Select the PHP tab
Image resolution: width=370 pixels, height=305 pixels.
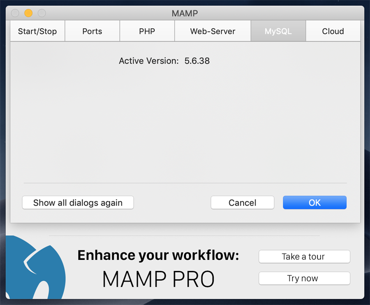pyautogui.click(x=147, y=32)
